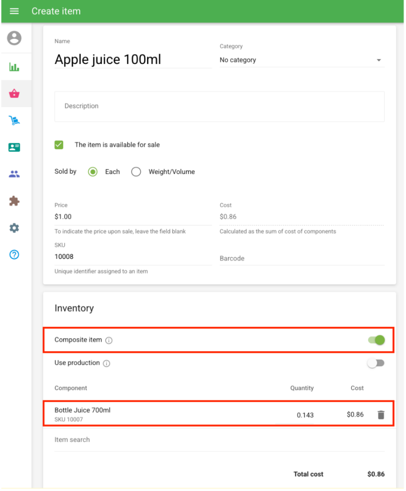Open the settings gear icon

14,228
